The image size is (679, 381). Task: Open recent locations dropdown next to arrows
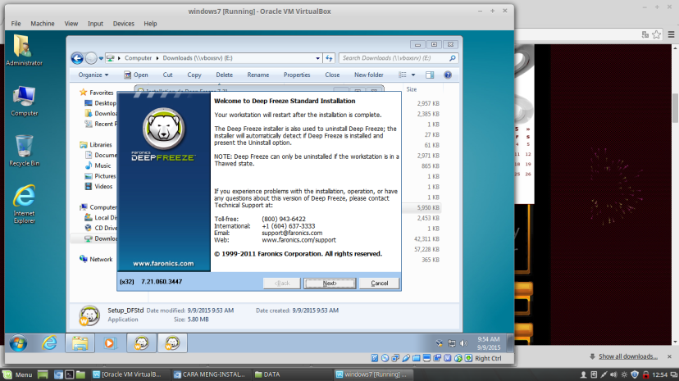101,58
